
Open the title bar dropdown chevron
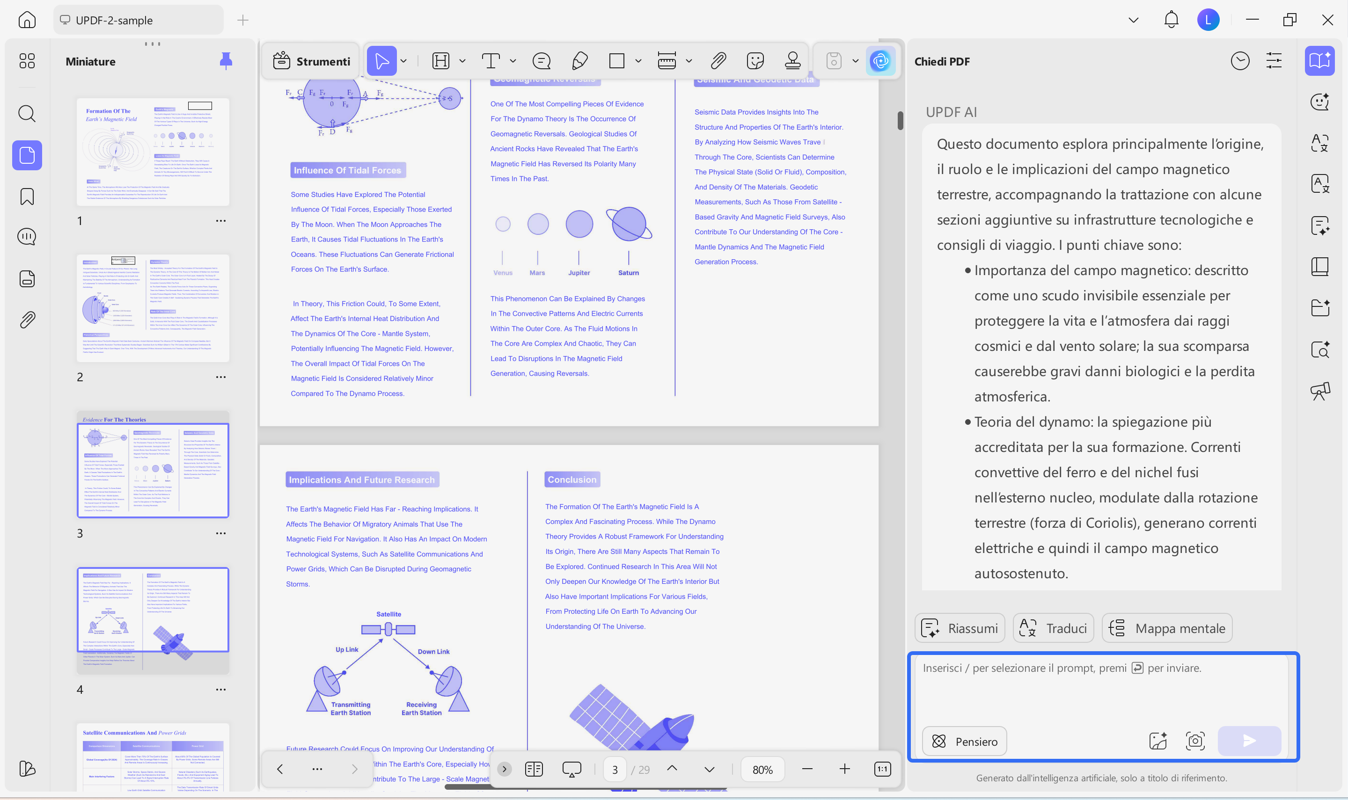1134,20
